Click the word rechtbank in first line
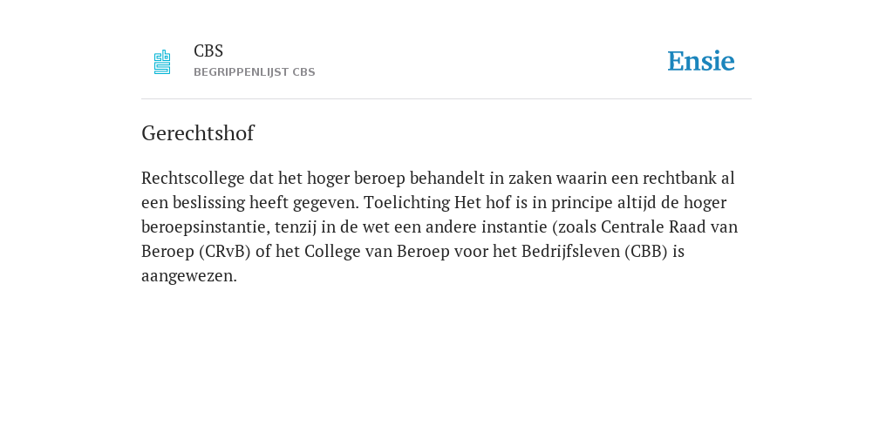Viewport: 893px width, 446px height. coord(679,178)
